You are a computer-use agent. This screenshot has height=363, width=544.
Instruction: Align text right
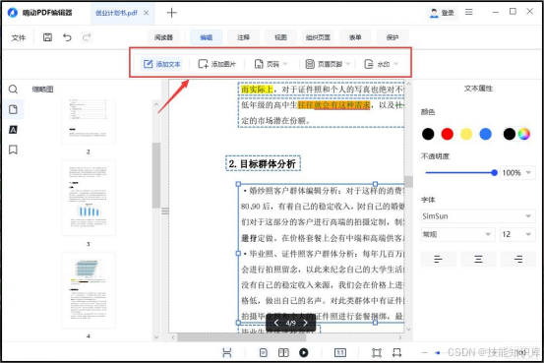click(x=518, y=260)
